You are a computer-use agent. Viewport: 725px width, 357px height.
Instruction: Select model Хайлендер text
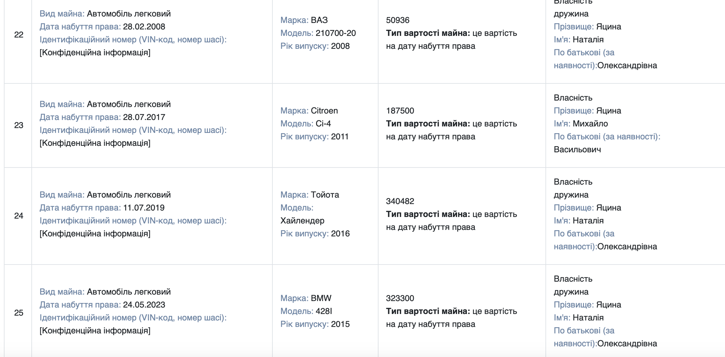click(x=302, y=221)
